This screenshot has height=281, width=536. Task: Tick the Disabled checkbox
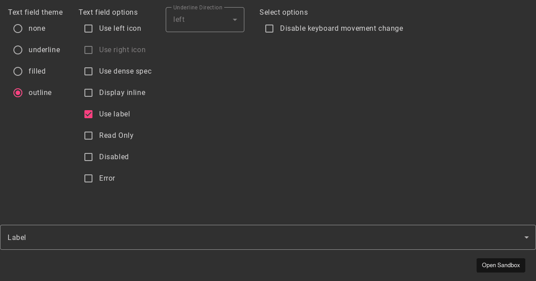tap(88, 157)
